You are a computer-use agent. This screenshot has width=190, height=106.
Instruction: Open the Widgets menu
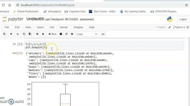pyautogui.click(x=78, y=27)
